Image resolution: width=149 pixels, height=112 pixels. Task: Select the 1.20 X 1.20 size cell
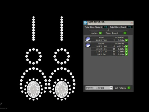[x=101, y=52]
